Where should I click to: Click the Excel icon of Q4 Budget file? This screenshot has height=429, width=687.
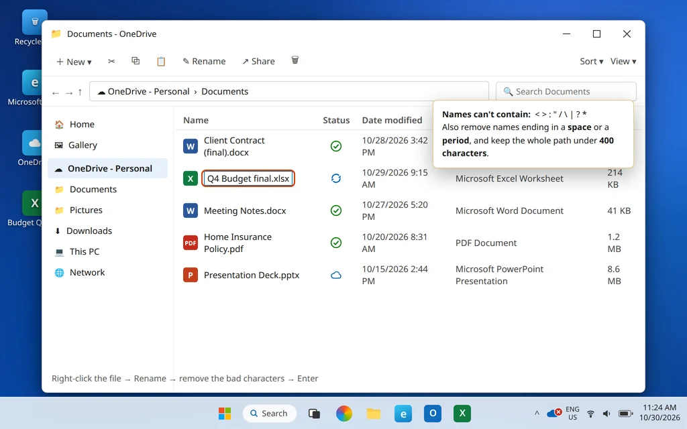pyautogui.click(x=190, y=178)
